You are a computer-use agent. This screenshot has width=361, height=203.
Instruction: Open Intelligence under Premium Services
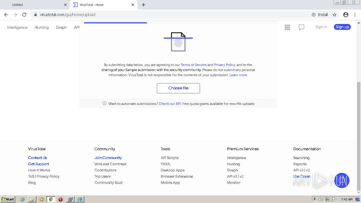coord(236,158)
